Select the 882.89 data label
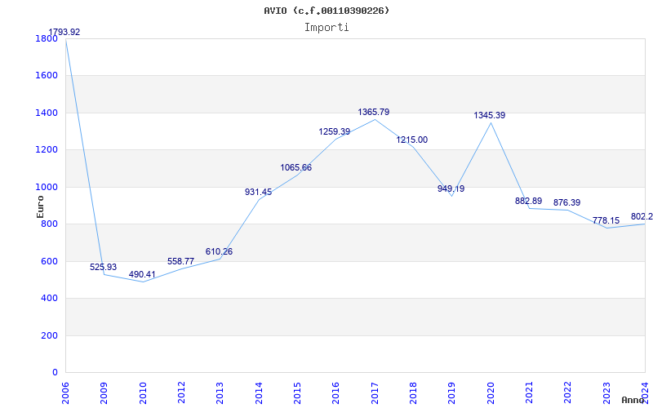Screen dimensions: 653x408 (x=528, y=201)
